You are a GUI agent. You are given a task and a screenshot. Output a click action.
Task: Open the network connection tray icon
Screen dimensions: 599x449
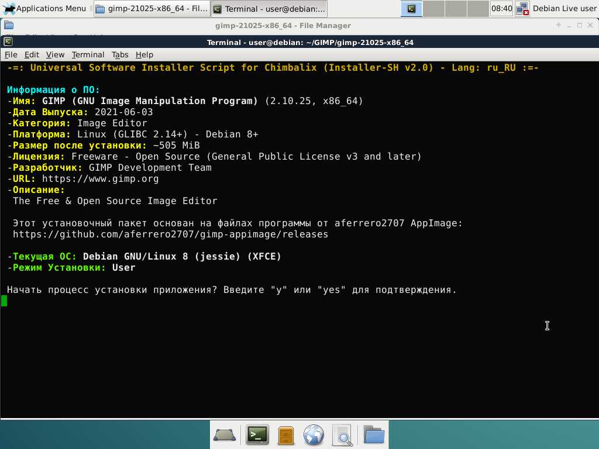click(x=522, y=9)
